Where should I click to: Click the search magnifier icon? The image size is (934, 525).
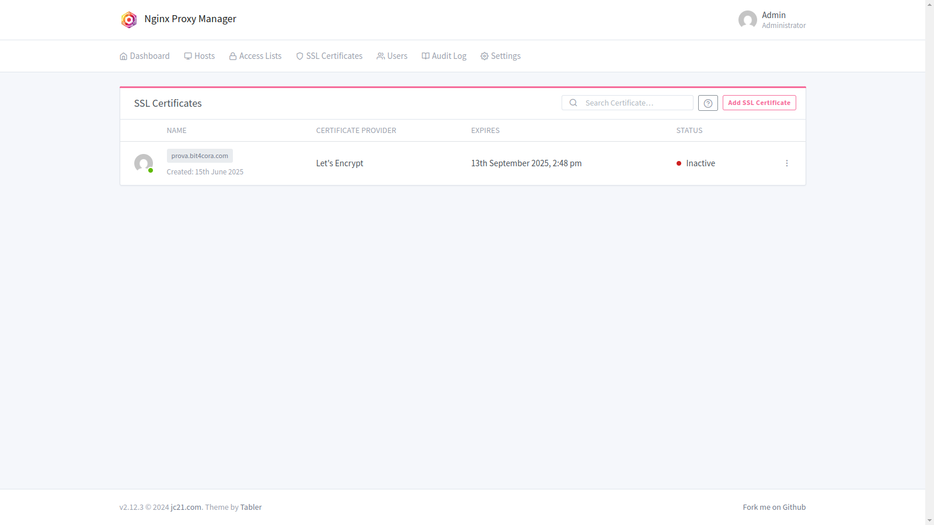coord(573,103)
